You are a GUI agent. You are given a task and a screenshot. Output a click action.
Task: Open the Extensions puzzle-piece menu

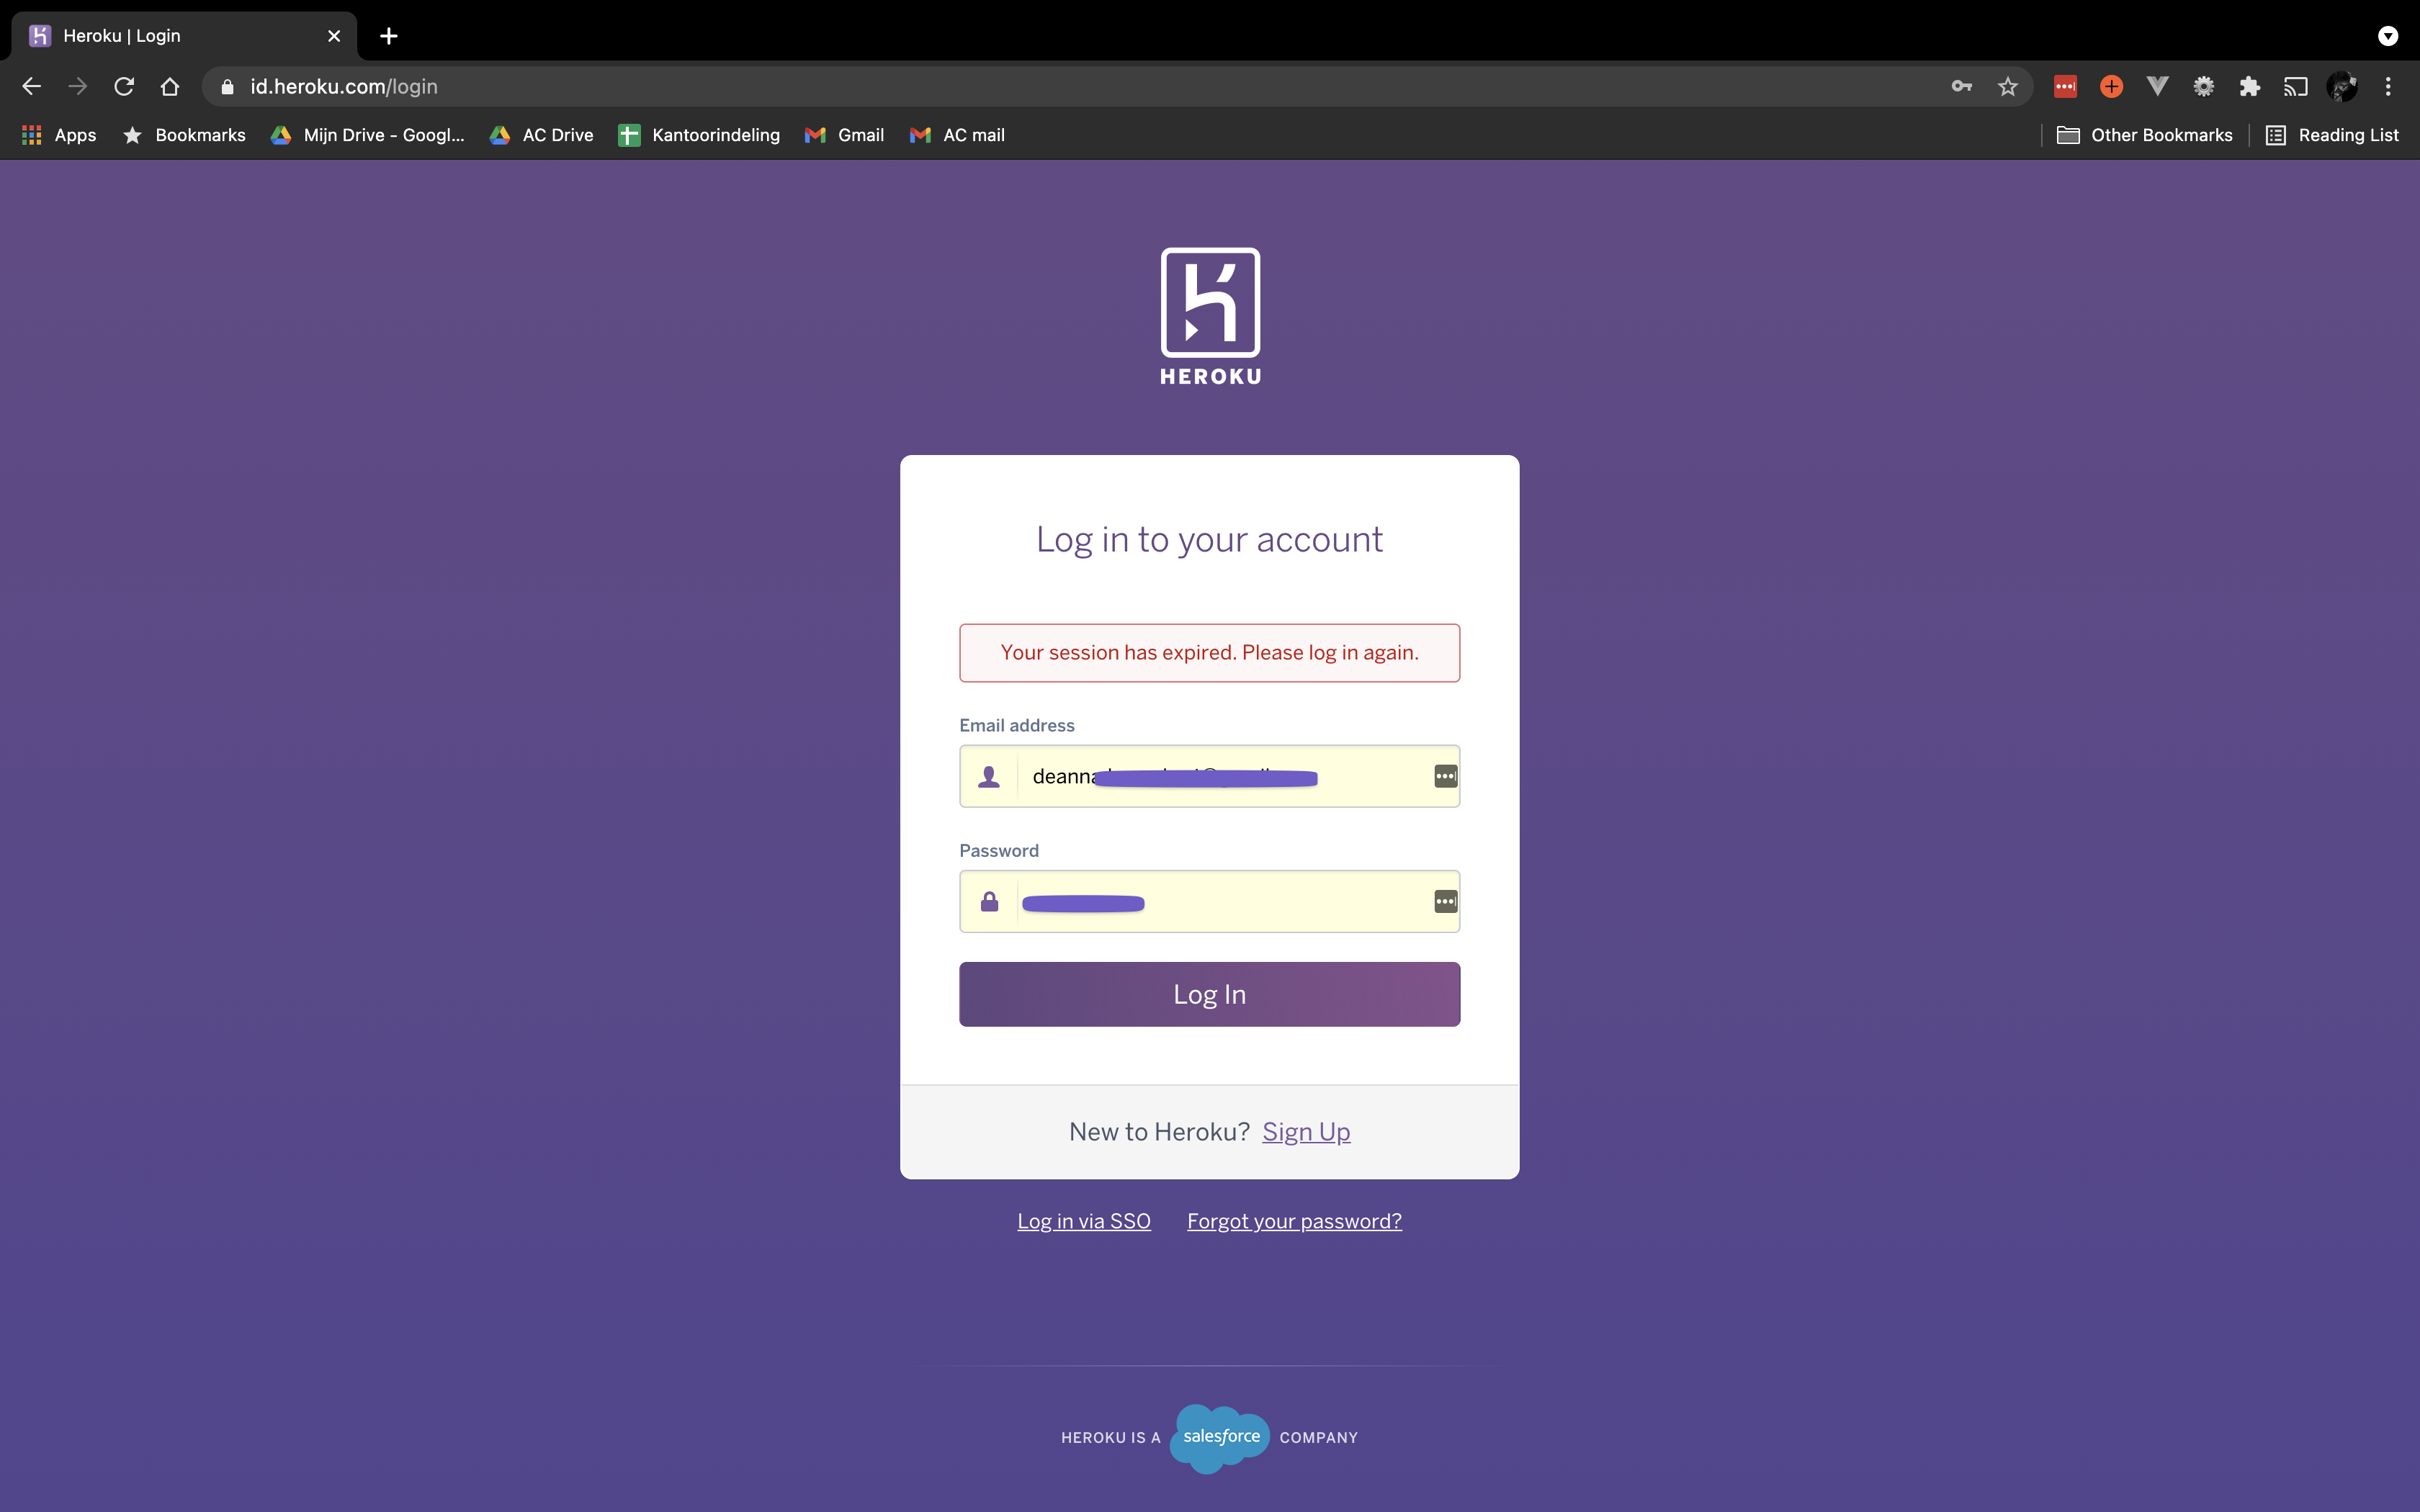point(2249,86)
